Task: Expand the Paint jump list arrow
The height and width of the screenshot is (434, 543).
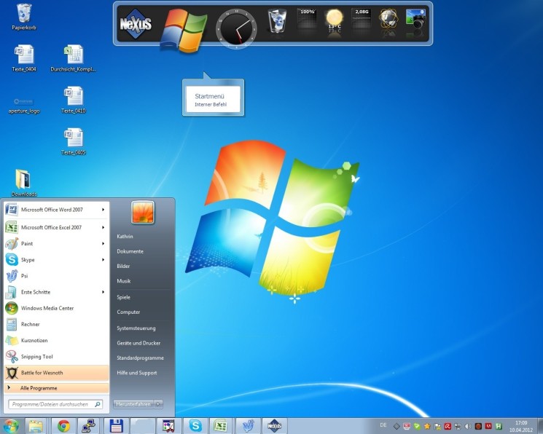Action: 103,244
